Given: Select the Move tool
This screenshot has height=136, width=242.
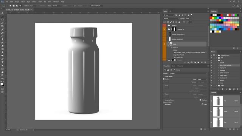Looking at the screenshot, I should pyautogui.click(x=2, y=13).
